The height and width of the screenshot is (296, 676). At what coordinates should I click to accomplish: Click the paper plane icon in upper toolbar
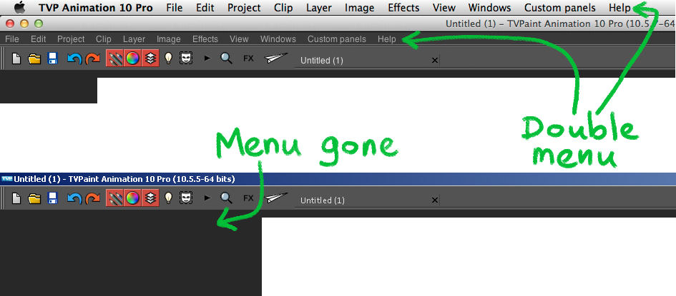click(x=276, y=58)
